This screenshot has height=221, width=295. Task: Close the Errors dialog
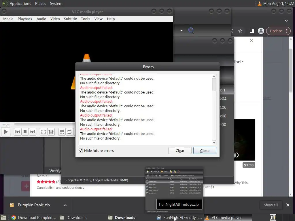pos(205,150)
